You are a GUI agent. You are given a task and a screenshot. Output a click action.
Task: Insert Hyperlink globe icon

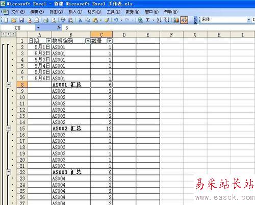click(x=140, y=20)
